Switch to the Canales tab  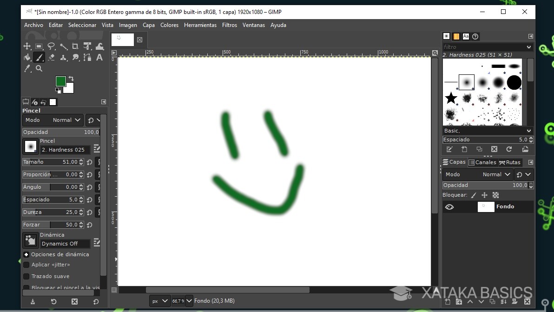click(482, 162)
